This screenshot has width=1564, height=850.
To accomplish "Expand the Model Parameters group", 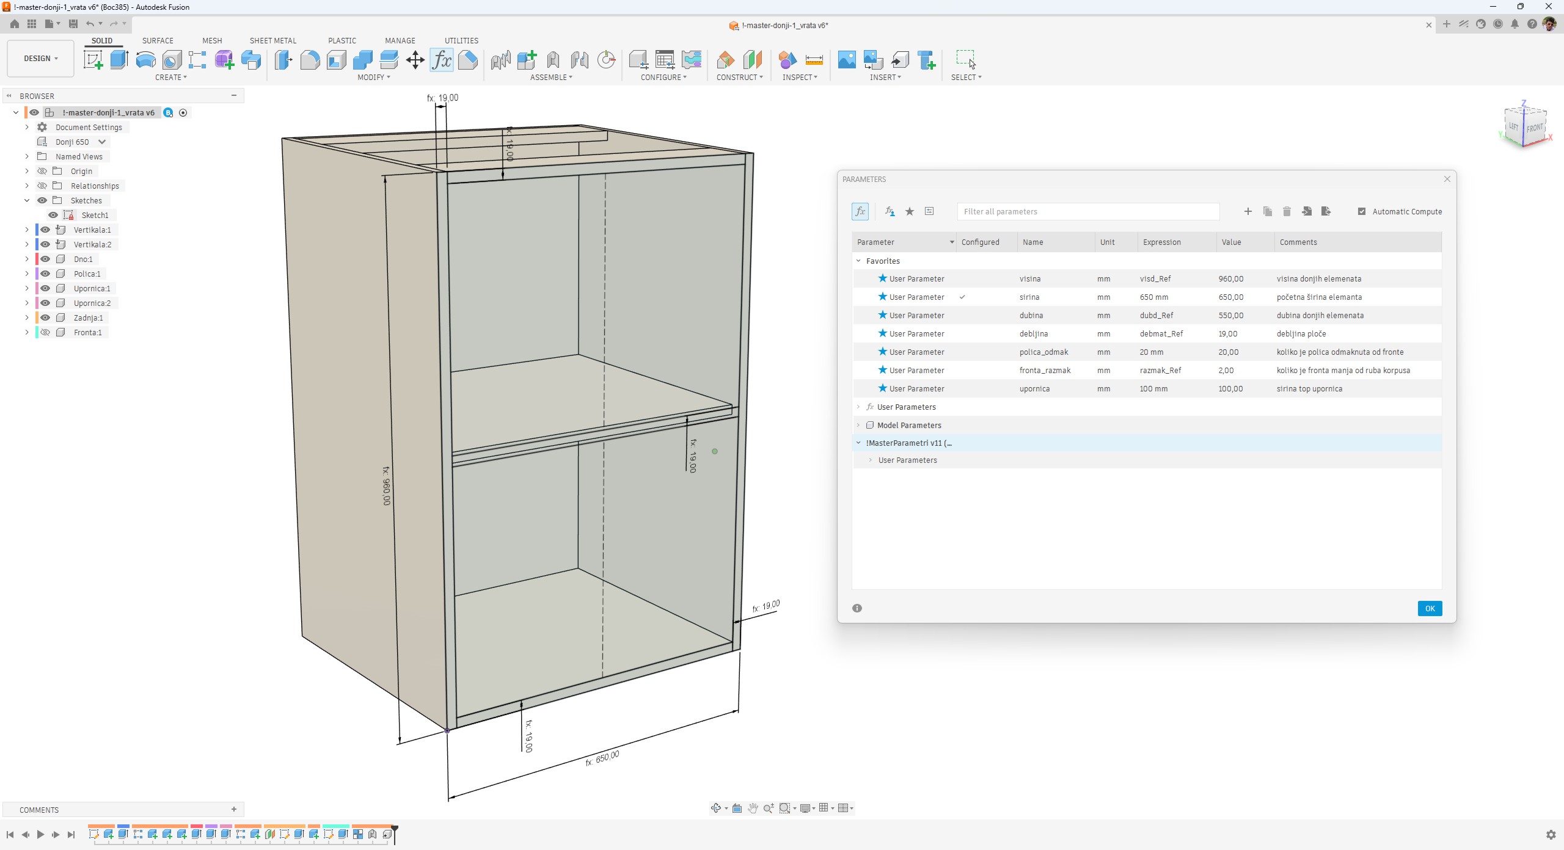I will coord(858,425).
